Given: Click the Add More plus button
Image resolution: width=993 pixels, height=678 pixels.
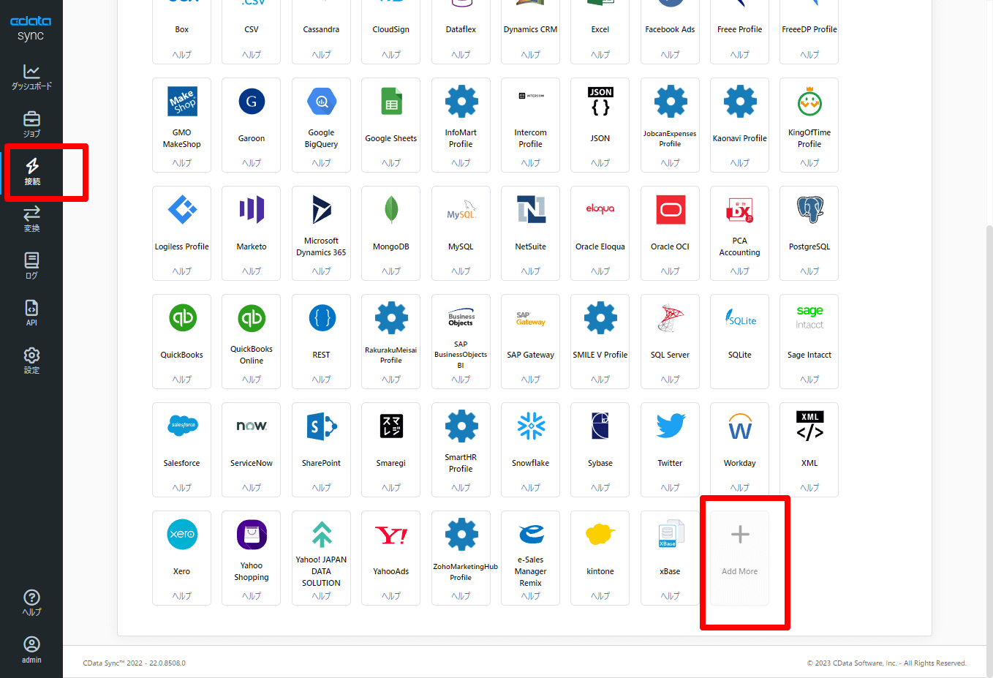Looking at the screenshot, I should pos(740,558).
